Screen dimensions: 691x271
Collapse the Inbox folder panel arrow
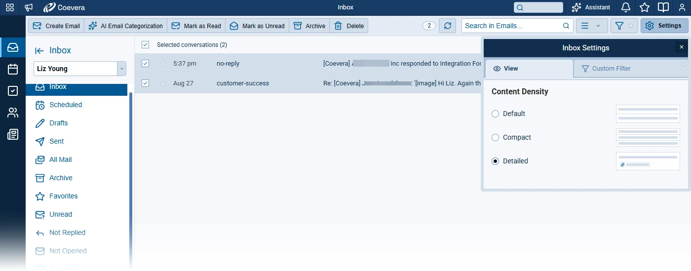39,50
